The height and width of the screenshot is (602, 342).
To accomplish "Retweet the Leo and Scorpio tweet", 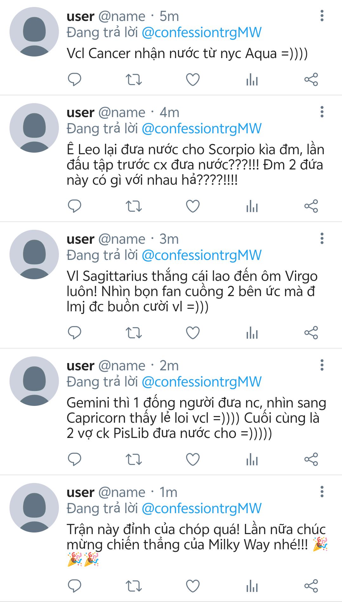I will click(134, 206).
